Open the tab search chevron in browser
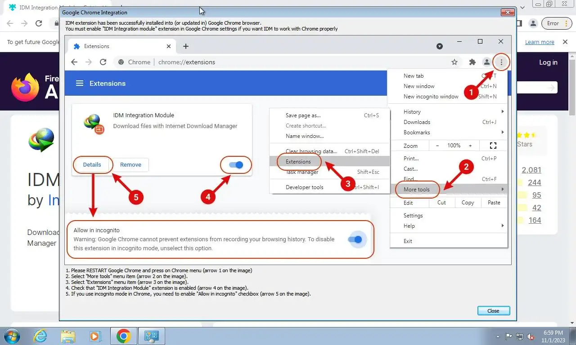This screenshot has width=576, height=345. pyautogui.click(x=522, y=8)
